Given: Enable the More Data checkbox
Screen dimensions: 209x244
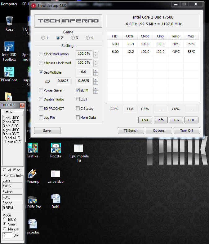Looking at the screenshot, I should coord(78,117).
